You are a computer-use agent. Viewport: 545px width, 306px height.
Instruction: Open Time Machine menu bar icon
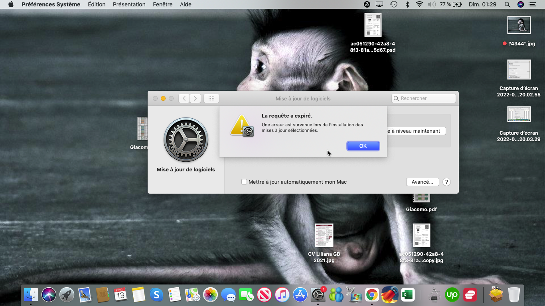click(393, 4)
